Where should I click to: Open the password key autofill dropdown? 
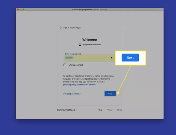(112, 58)
